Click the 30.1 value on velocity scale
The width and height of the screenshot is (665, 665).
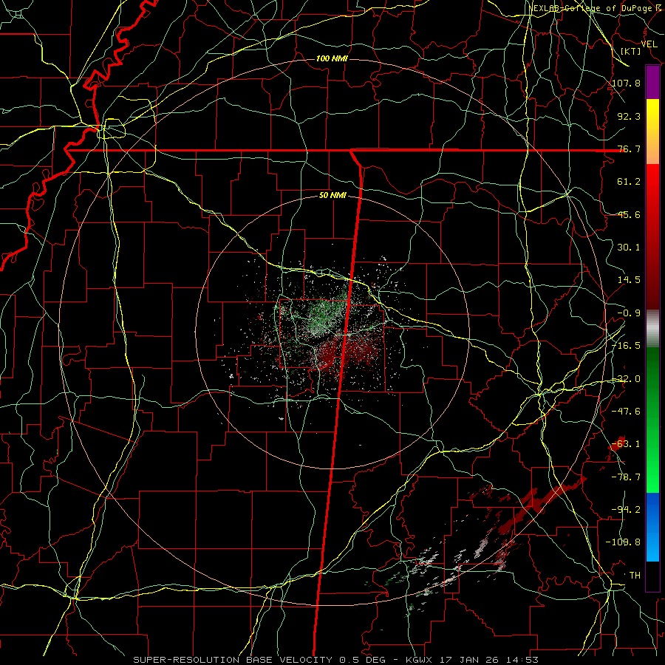point(629,248)
